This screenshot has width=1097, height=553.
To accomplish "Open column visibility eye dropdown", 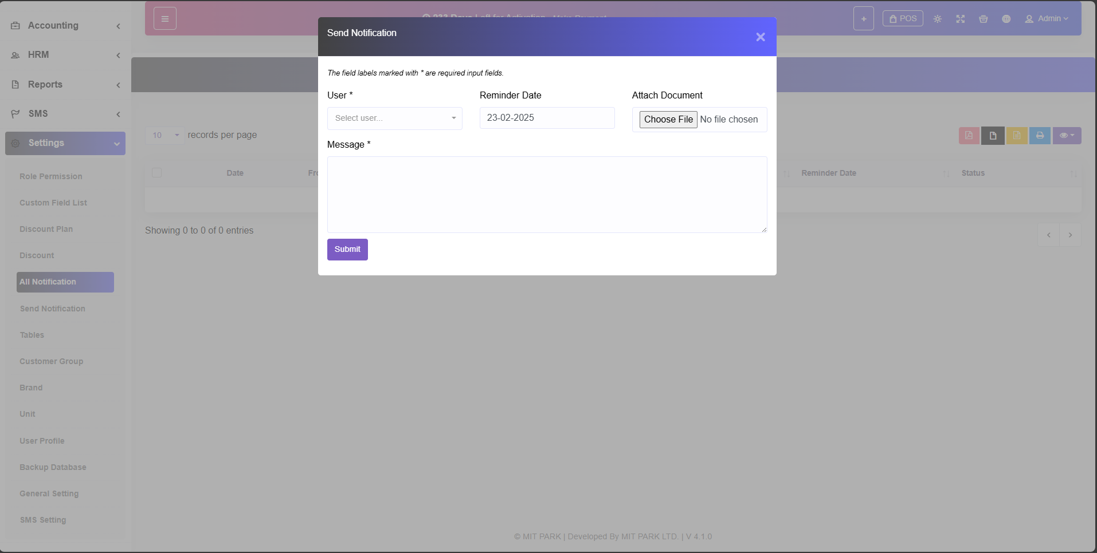I will pyautogui.click(x=1067, y=136).
